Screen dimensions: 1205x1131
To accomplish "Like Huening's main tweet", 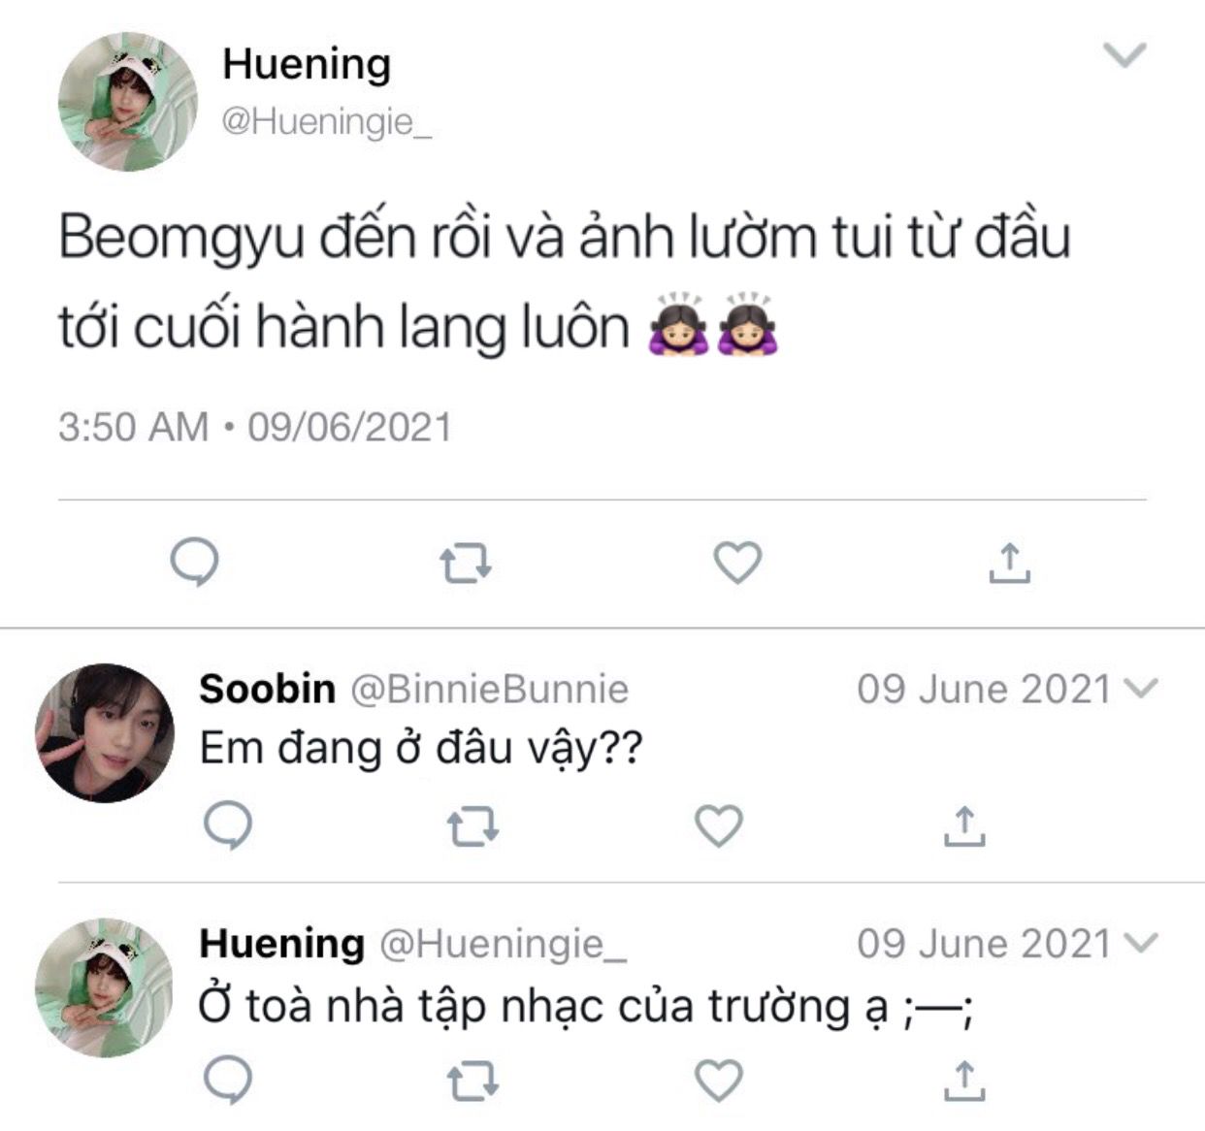I will pos(738,563).
